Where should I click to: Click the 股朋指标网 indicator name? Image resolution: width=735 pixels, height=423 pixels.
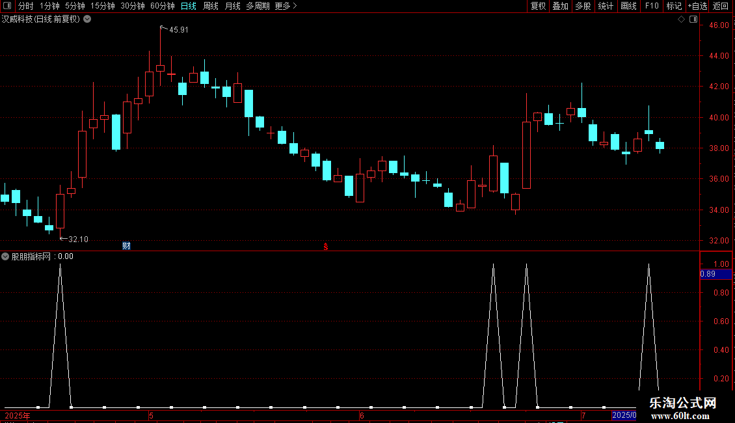click(x=31, y=256)
